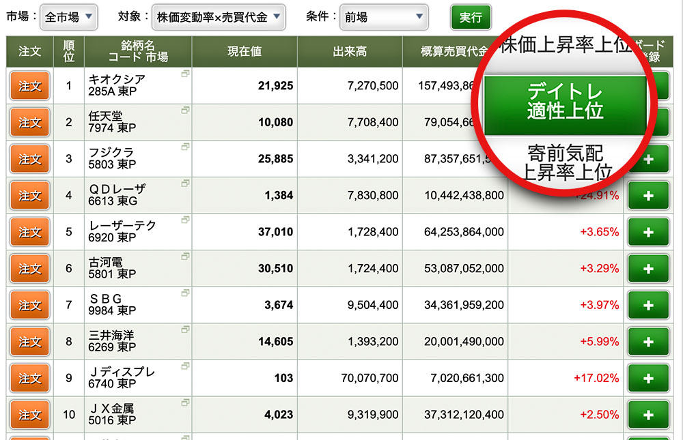Place order with 注文 button for 三井海洋
Image resolution: width=683 pixels, height=440 pixels.
point(30,342)
